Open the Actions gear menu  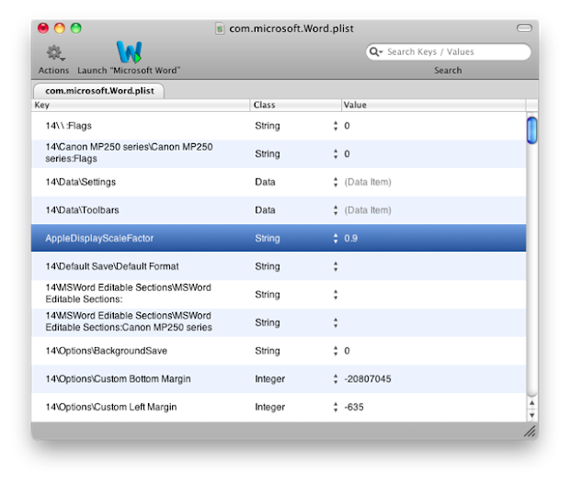54,53
